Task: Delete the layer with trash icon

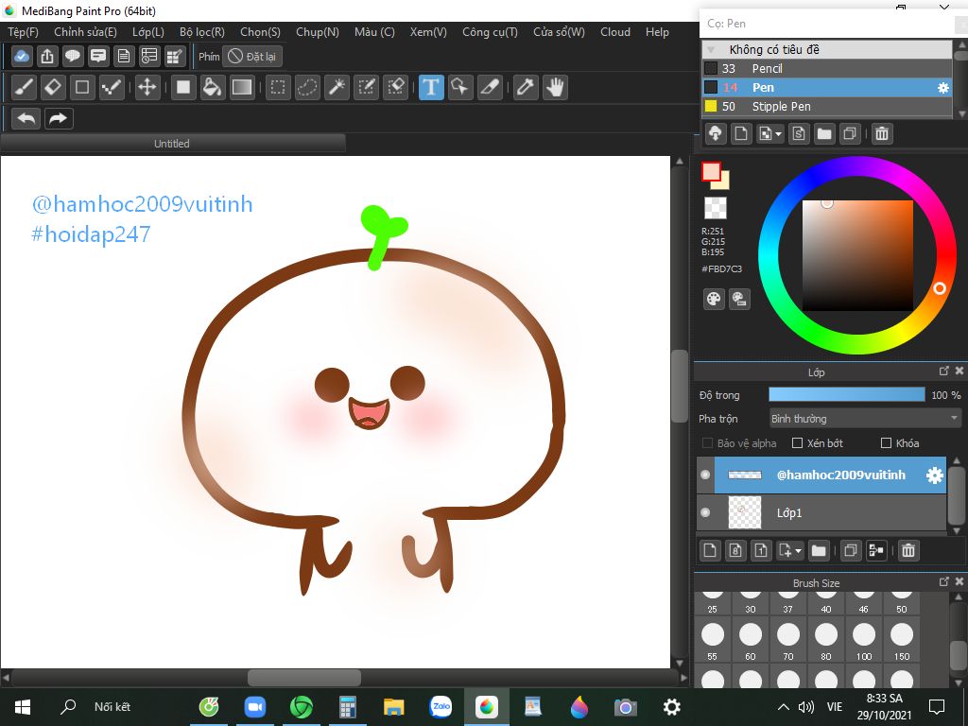Action: pos(908,550)
